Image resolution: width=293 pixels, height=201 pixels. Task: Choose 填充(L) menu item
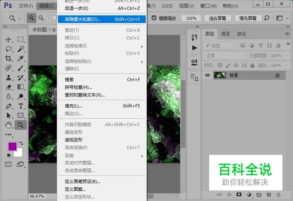click(102, 106)
